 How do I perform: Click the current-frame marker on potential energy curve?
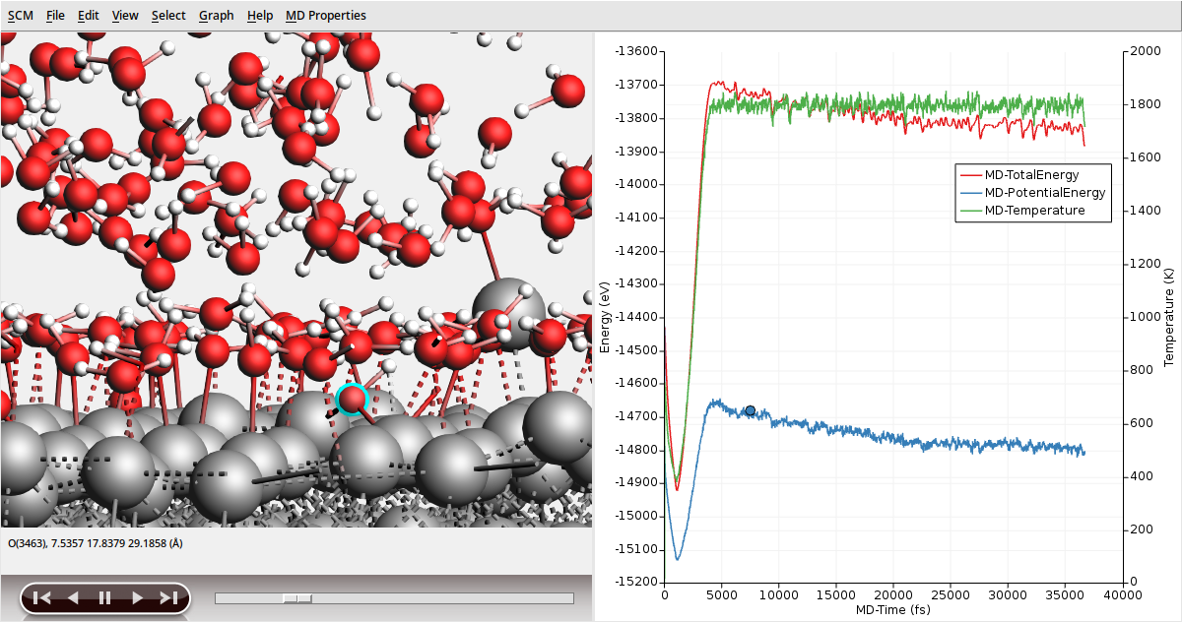(751, 410)
